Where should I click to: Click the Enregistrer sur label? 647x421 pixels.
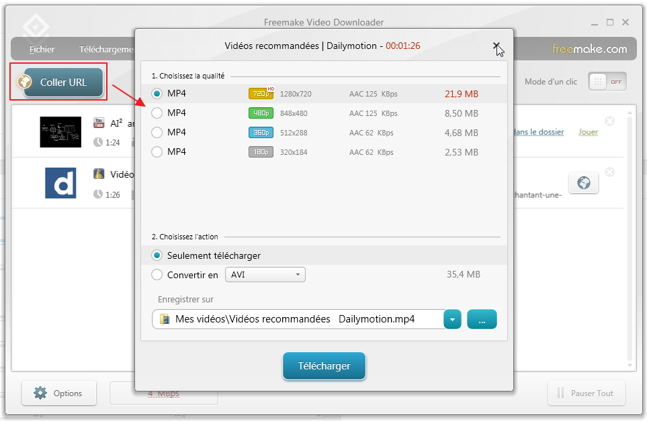pyautogui.click(x=185, y=299)
